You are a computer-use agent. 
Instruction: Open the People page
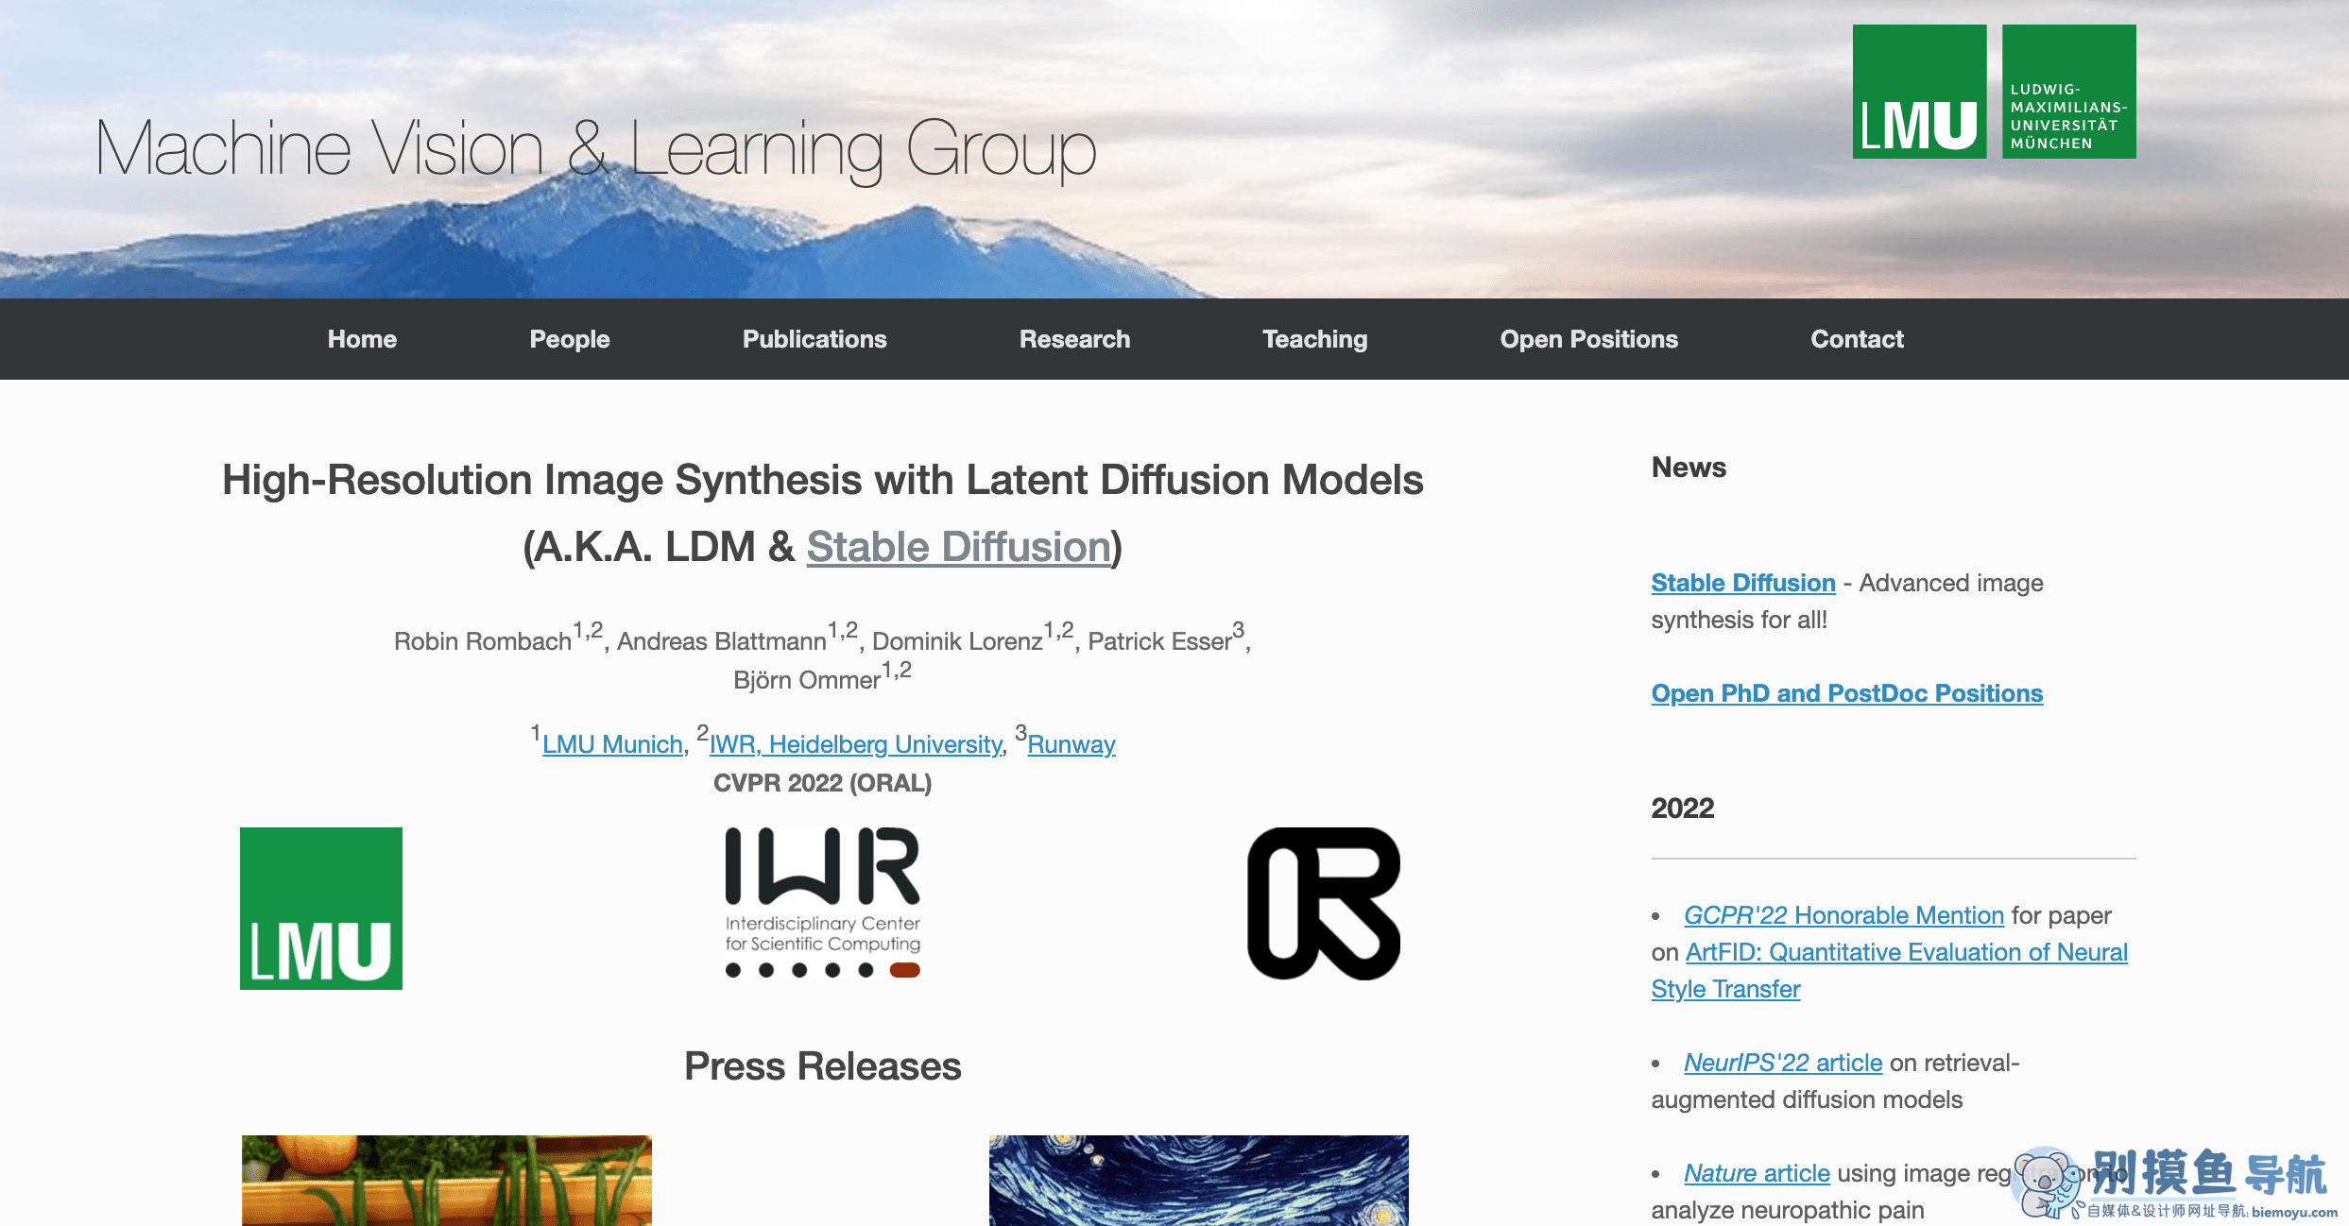click(x=570, y=339)
